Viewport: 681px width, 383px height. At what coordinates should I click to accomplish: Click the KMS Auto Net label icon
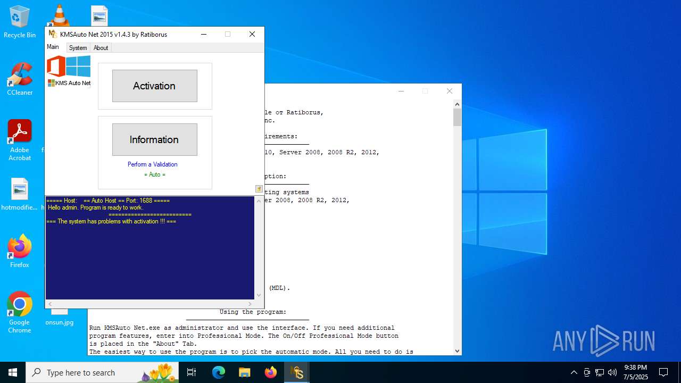51,83
